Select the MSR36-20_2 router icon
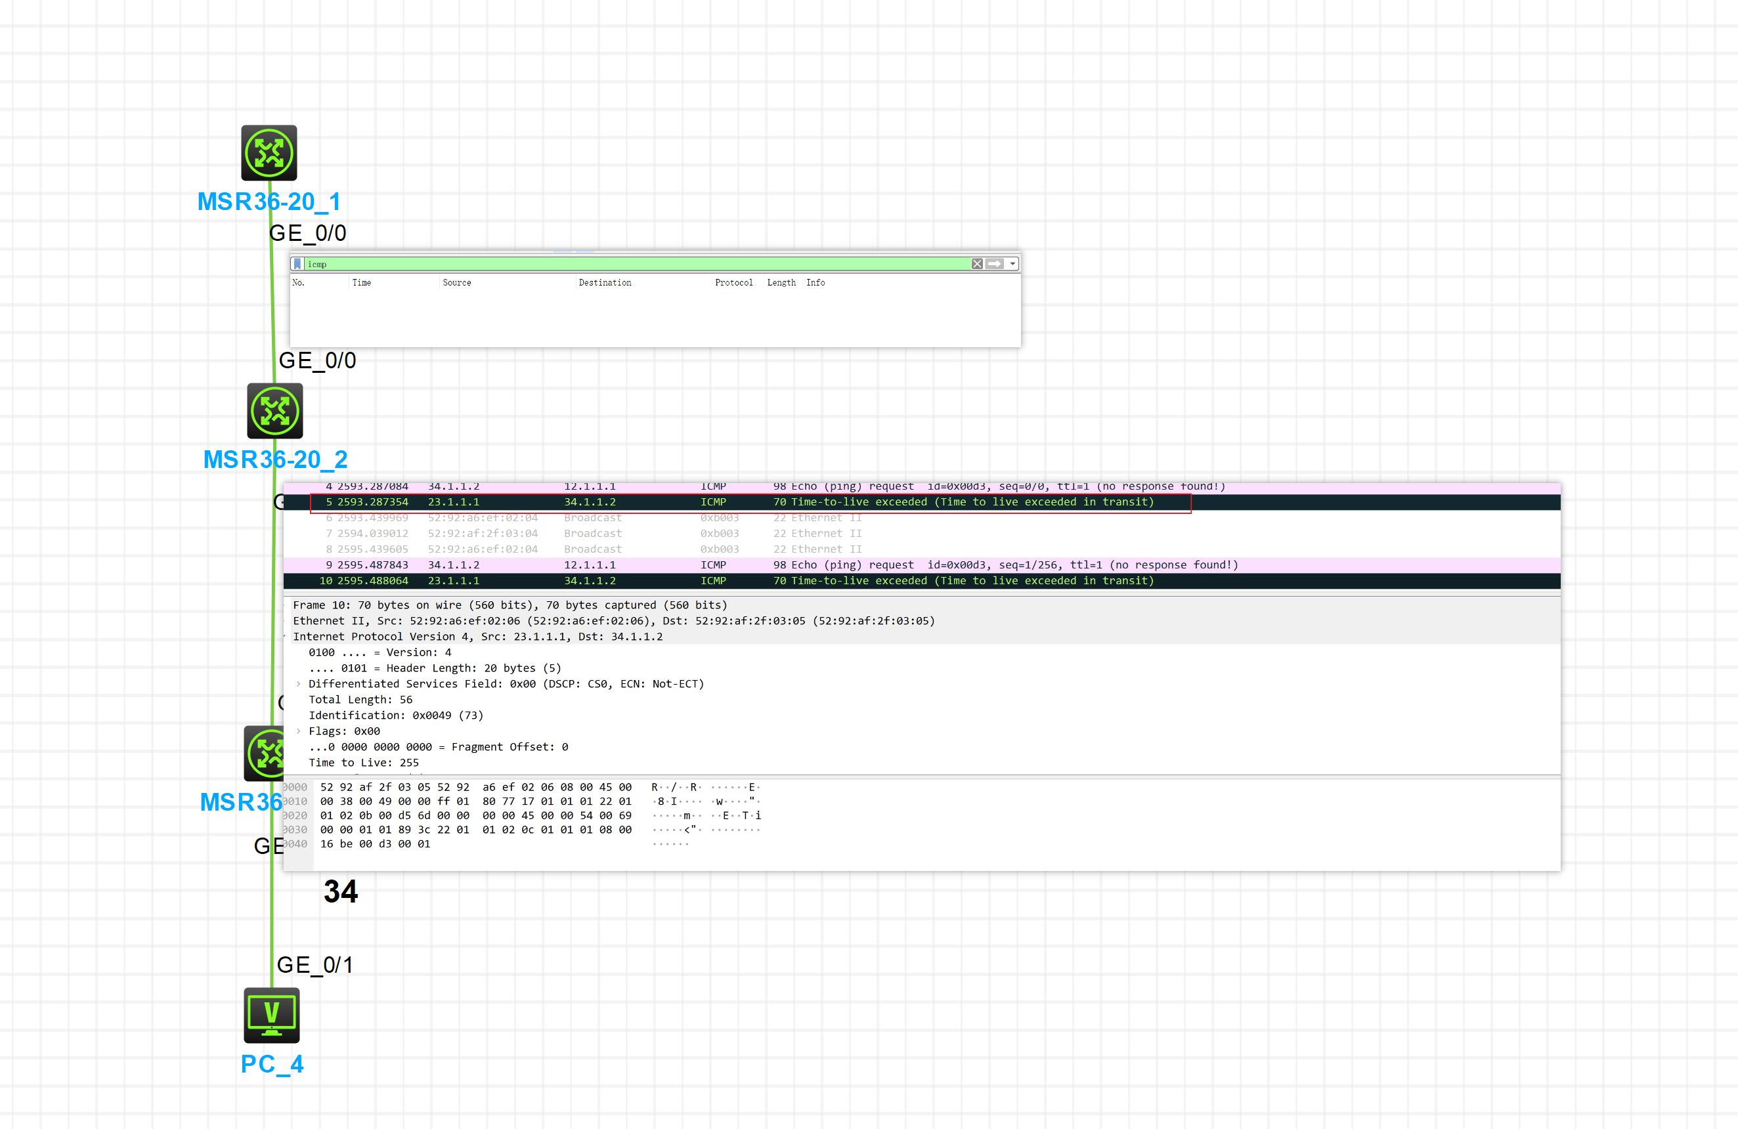Screen dimensions: 1738x1129 pos(274,411)
